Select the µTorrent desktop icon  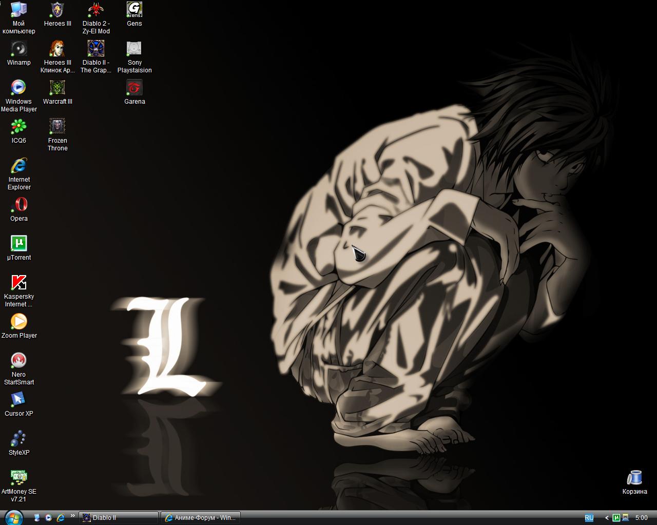[x=18, y=244]
